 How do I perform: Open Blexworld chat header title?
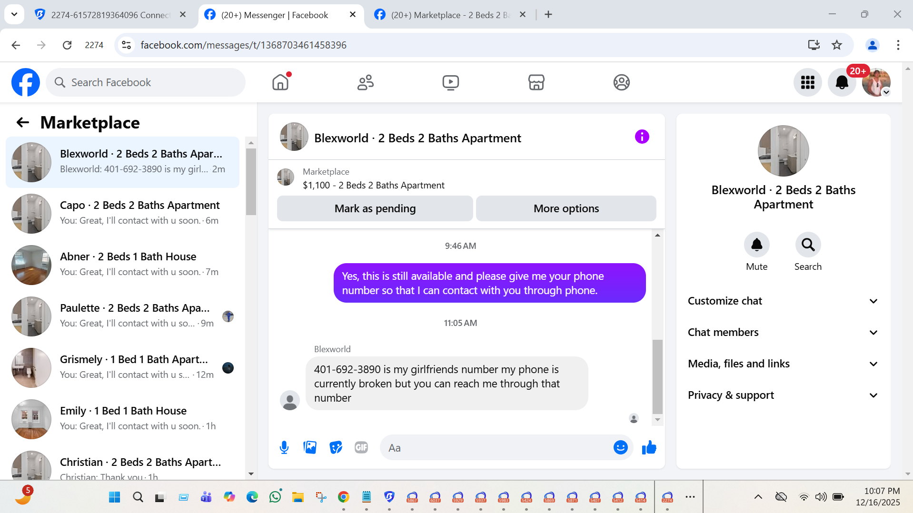click(x=417, y=138)
